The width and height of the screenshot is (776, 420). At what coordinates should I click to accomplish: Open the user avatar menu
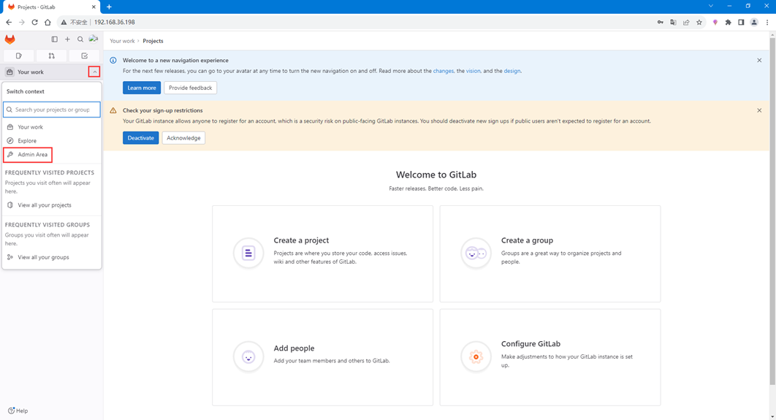click(x=93, y=39)
